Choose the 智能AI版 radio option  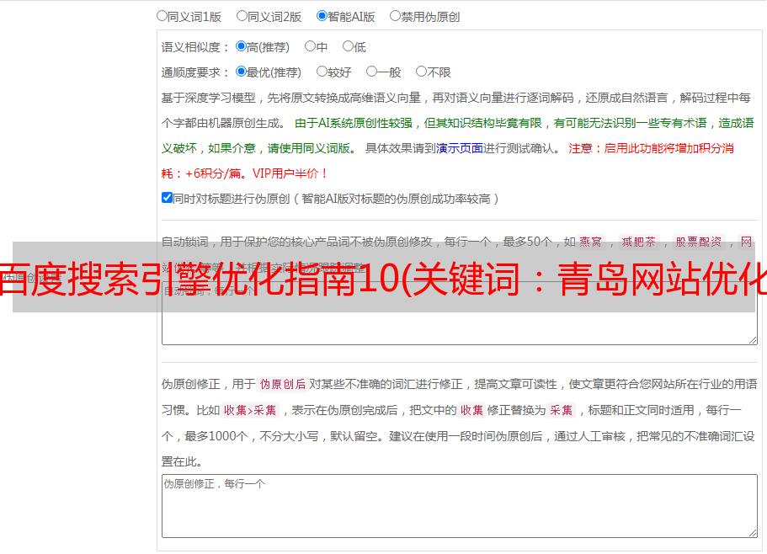click(322, 16)
